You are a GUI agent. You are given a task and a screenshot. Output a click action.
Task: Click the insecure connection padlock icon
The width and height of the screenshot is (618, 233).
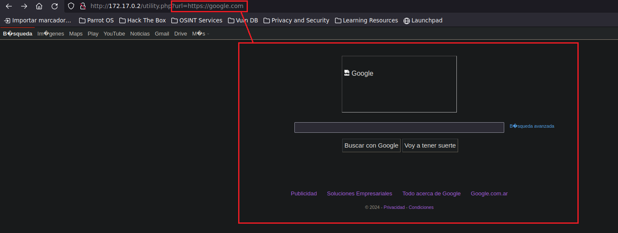pos(83,6)
